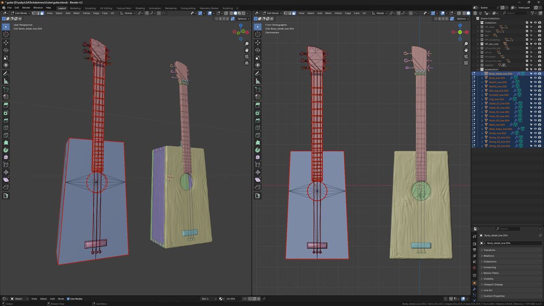
Task: Select the Annotate tool in left viewport
Action: pos(6,74)
